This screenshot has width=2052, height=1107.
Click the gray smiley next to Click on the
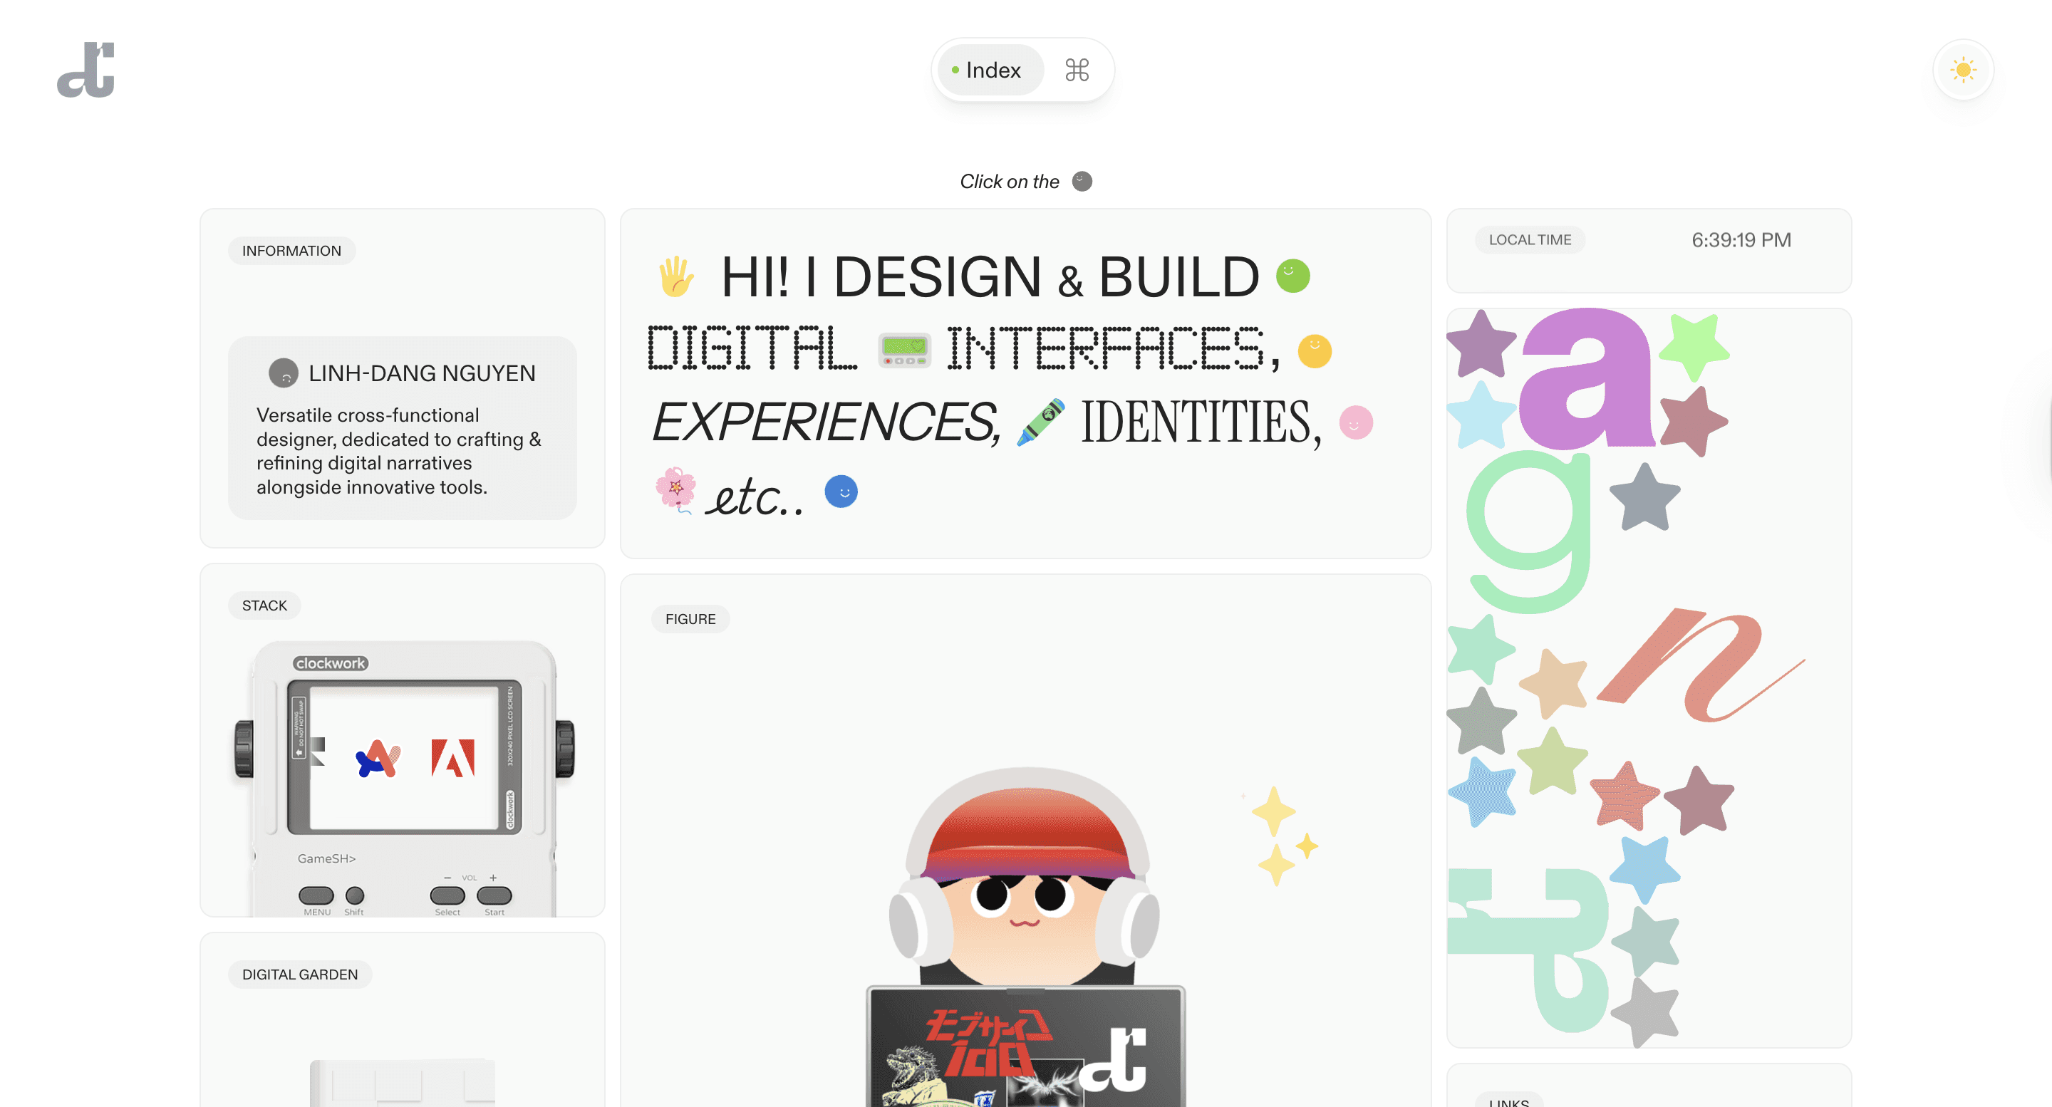(x=1082, y=182)
